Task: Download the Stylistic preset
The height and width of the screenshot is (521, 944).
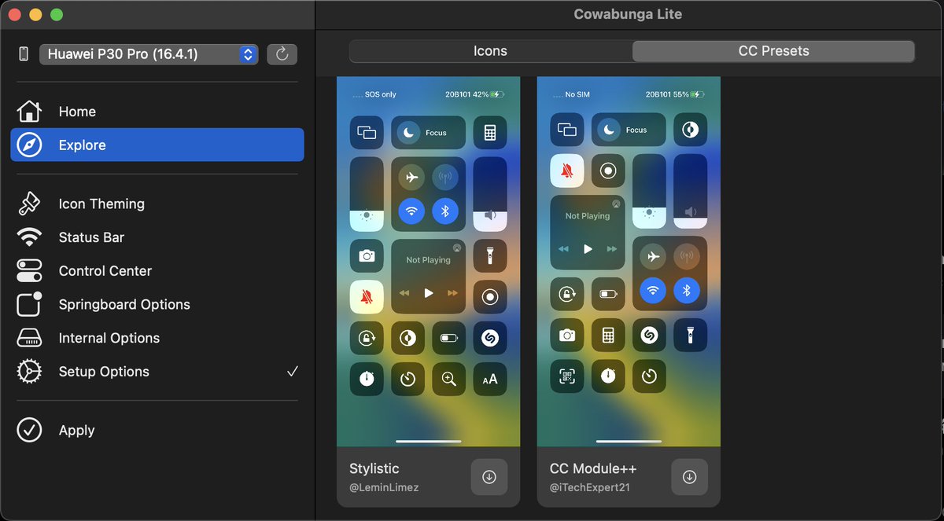Action: point(489,477)
